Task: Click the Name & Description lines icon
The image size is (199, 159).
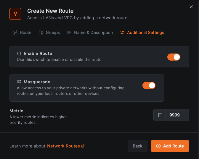Action: (69, 33)
